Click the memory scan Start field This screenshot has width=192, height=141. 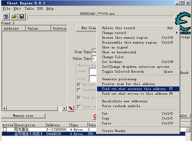[x=93, y=71]
